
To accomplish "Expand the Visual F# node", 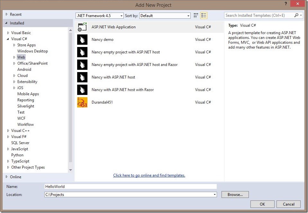I will point(8,137).
